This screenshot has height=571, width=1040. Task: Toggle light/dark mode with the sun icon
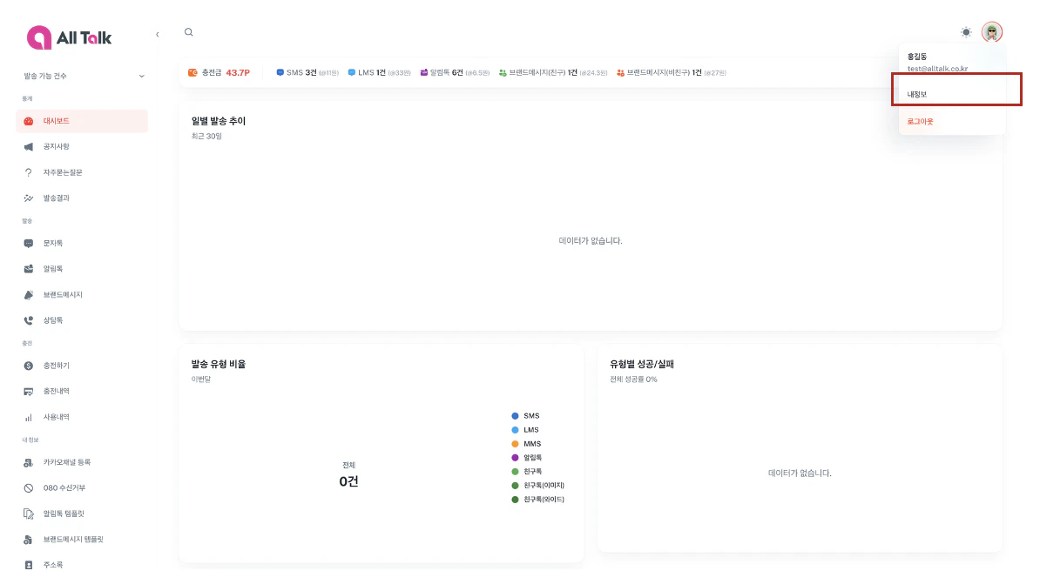click(x=966, y=31)
